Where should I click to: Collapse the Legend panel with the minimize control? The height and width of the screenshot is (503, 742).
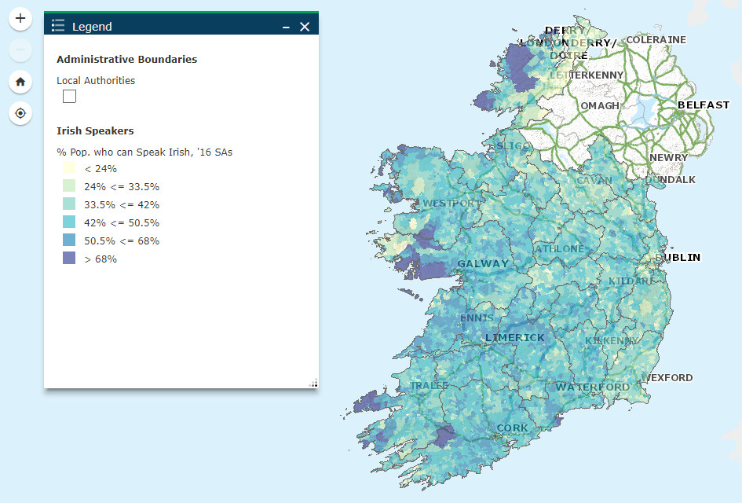[286, 26]
